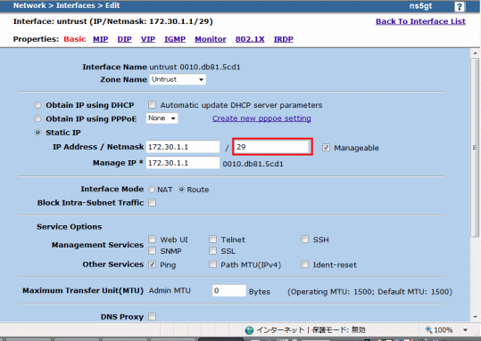Enable the DNS Proxy checkbox
This screenshot has width=481, height=341.
[x=152, y=316]
